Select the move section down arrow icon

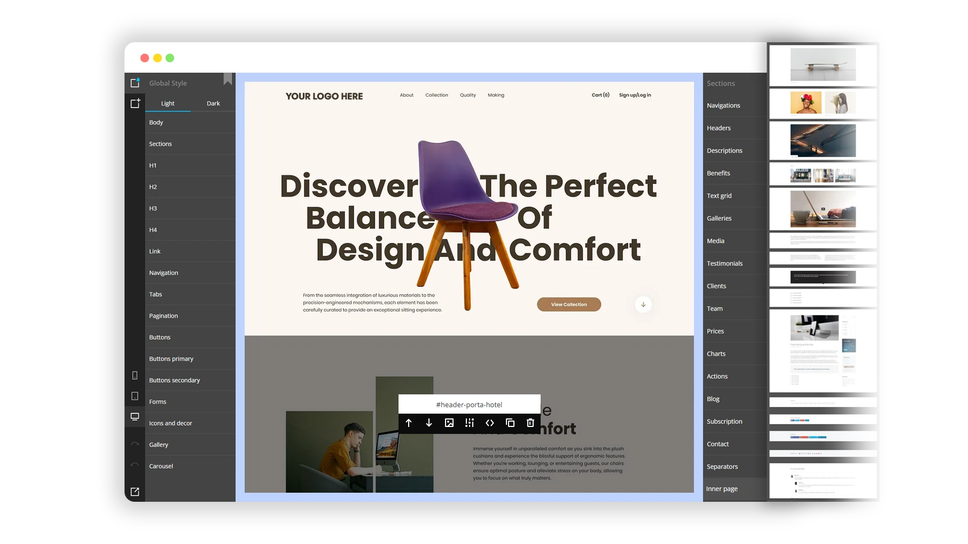[429, 423]
